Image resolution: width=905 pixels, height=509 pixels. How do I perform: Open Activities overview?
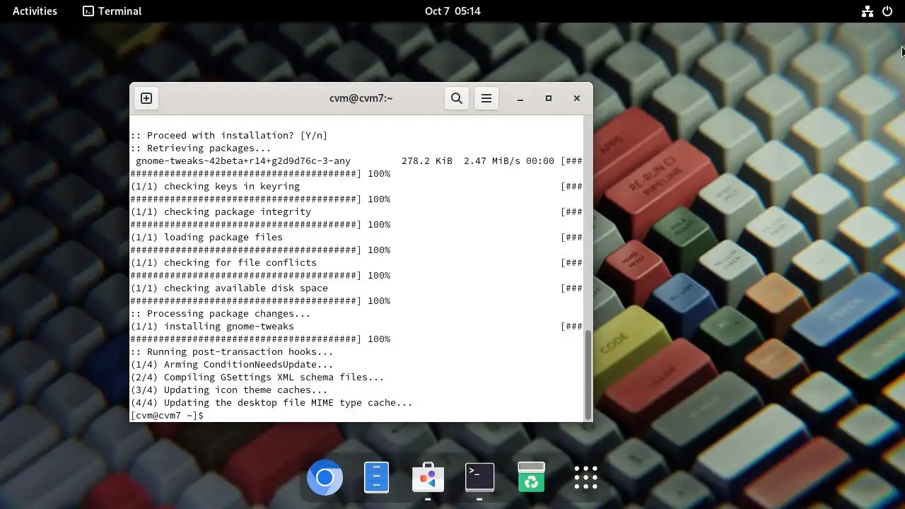click(35, 11)
